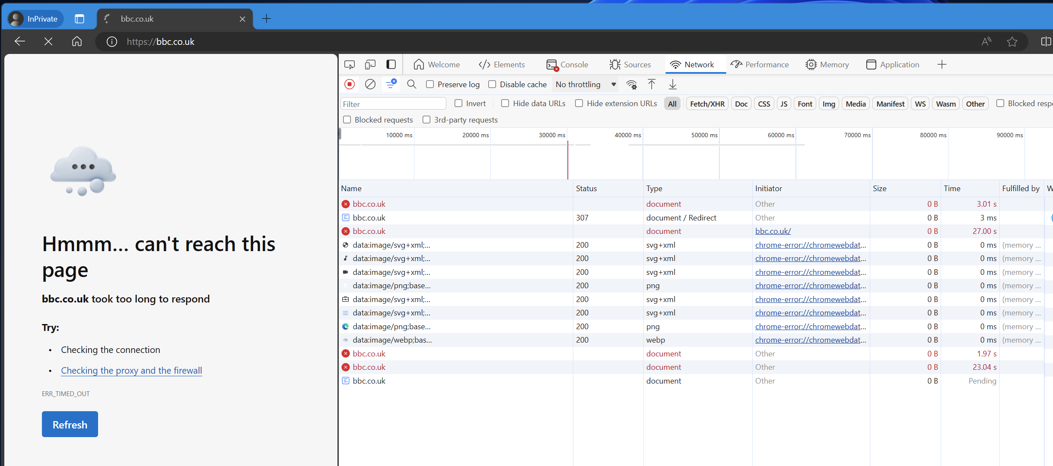Screen dimensions: 1053x466
Task: Click the network Filter text field
Action: 393,104
